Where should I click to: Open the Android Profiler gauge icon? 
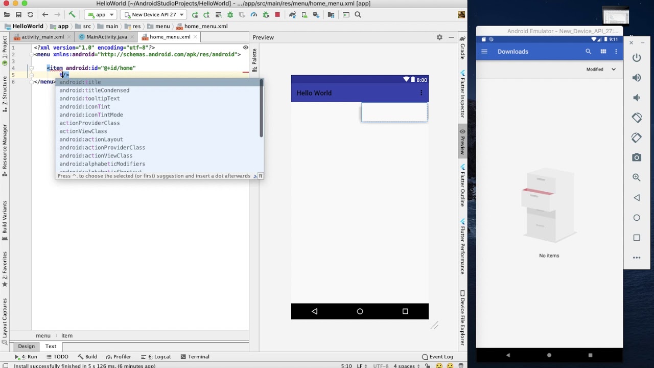254,15
